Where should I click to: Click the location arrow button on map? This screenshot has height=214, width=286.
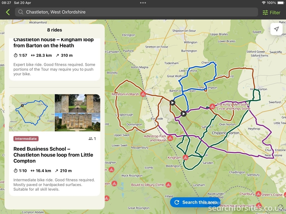pyautogui.click(x=276, y=29)
